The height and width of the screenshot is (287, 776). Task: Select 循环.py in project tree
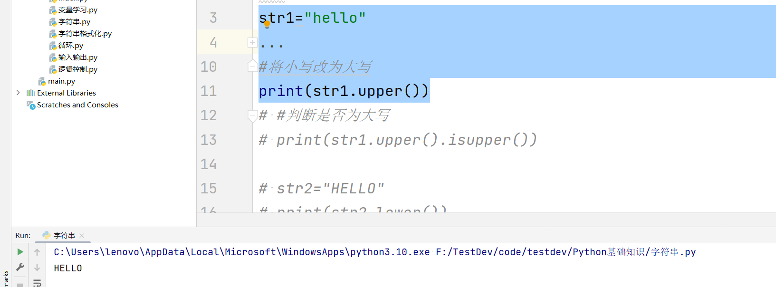(x=70, y=46)
